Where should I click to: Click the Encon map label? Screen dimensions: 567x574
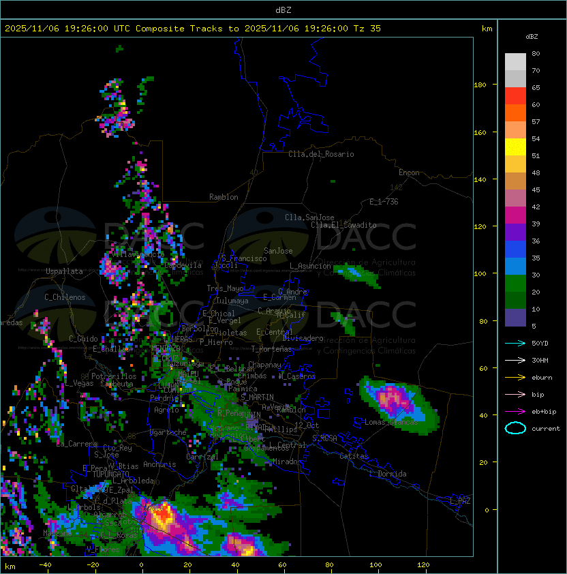[409, 172]
